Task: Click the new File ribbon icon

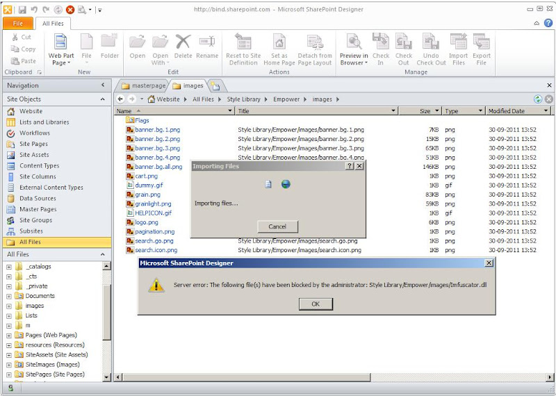Action: (86, 42)
